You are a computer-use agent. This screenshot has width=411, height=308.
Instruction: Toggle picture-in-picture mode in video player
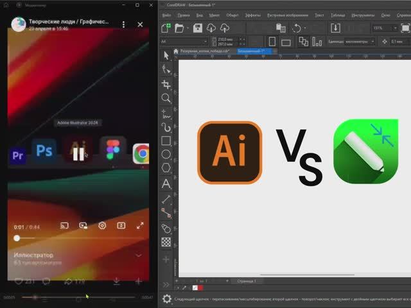click(83, 225)
